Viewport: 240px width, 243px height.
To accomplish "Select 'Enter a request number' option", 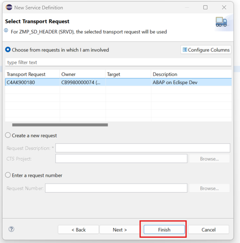I will point(8,175).
